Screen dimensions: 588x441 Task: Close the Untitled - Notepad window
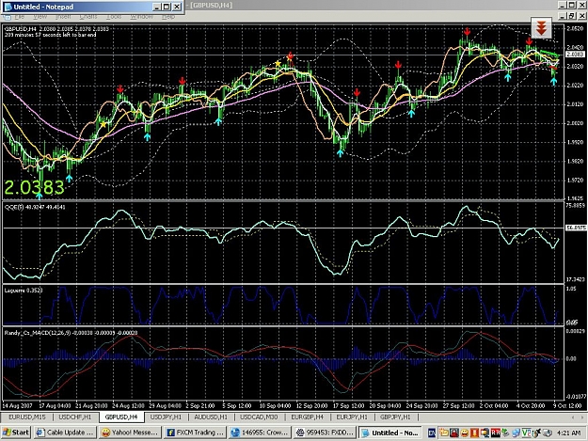(x=177, y=7)
